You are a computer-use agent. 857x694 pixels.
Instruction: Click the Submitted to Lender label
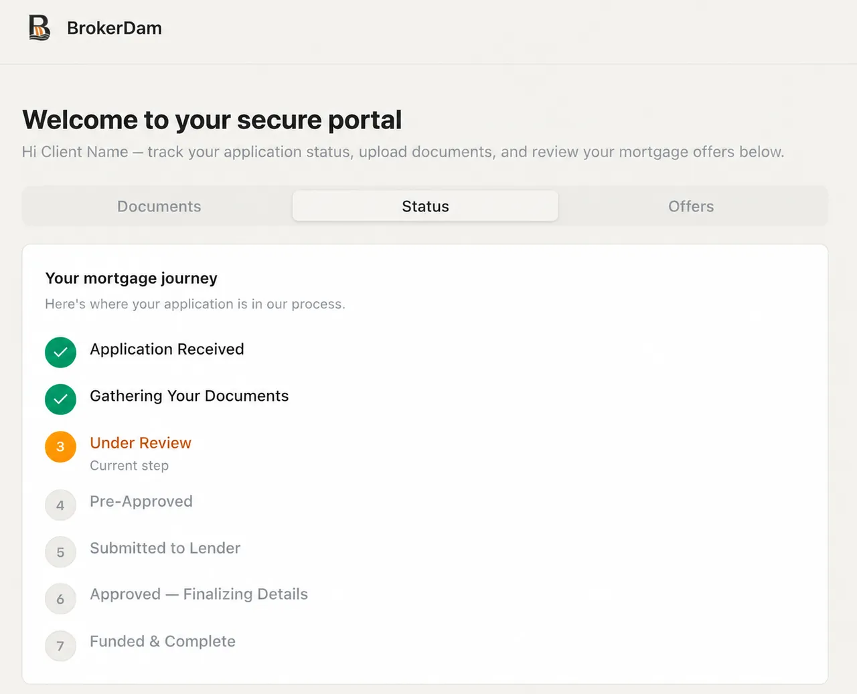[165, 548]
